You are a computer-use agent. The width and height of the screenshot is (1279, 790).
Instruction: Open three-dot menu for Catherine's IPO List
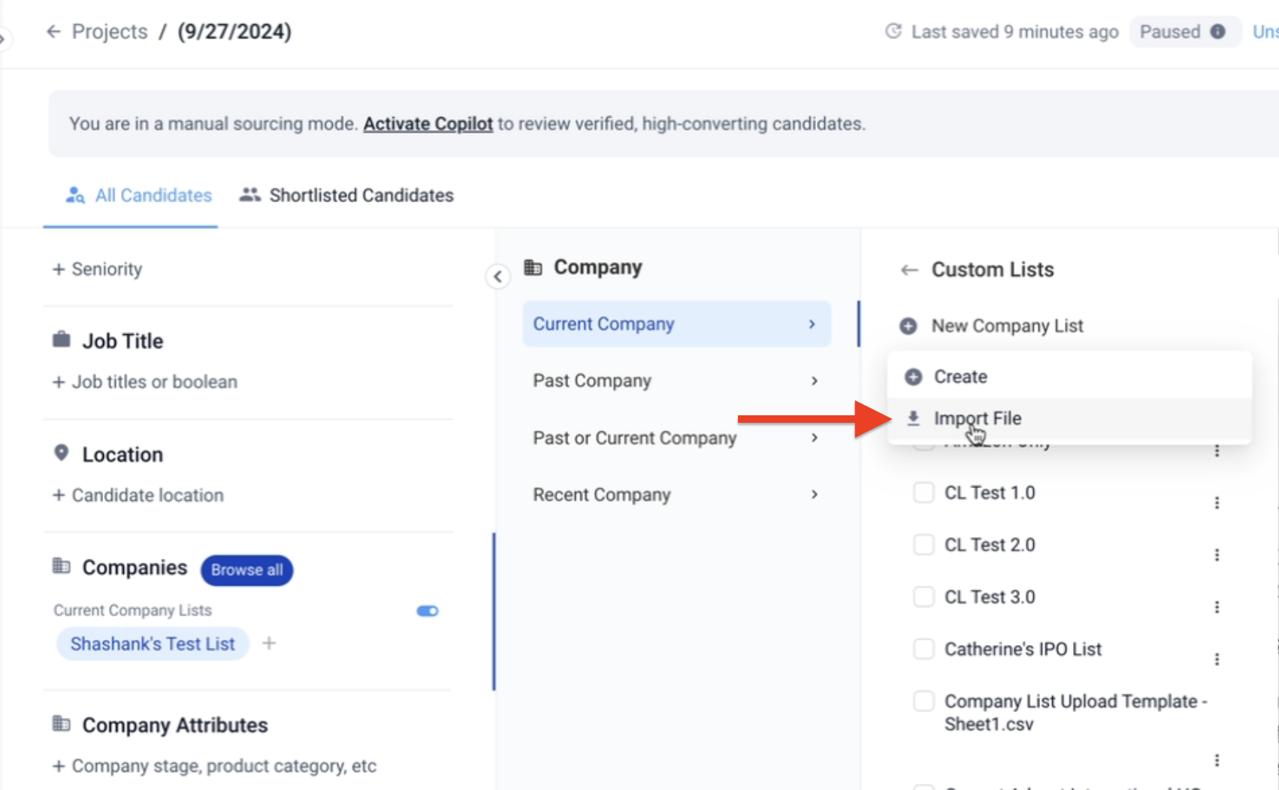[x=1217, y=659]
